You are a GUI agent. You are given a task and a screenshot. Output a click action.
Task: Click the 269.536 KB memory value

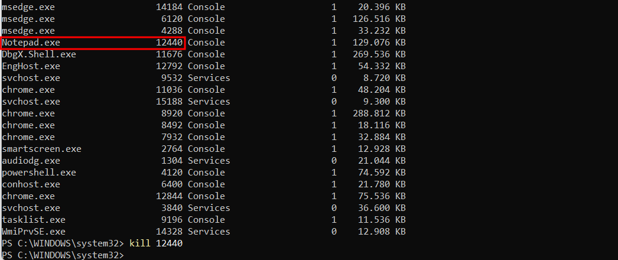point(379,54)
